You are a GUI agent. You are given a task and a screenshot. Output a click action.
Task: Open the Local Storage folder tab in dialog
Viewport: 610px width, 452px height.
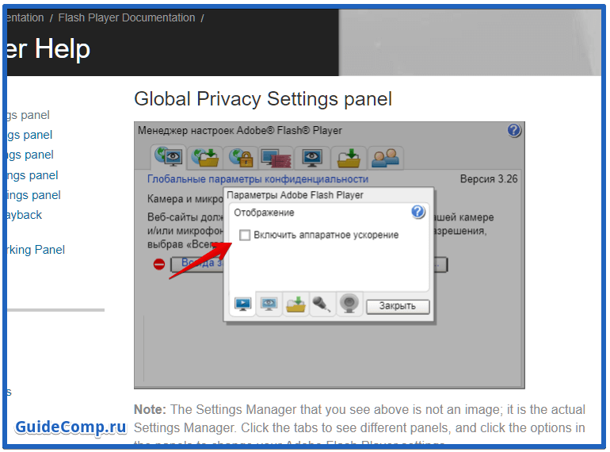pyautogui.click(x=295, y=304)
